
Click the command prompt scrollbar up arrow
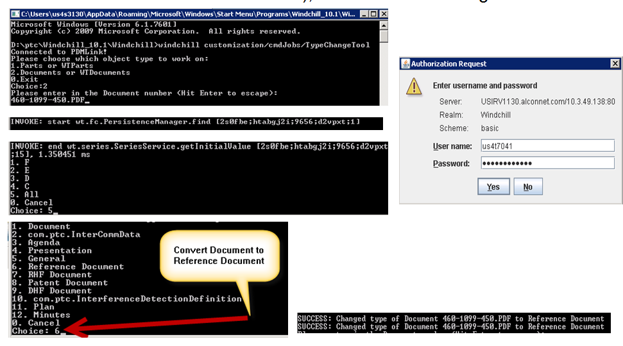(x=384, y=25)
